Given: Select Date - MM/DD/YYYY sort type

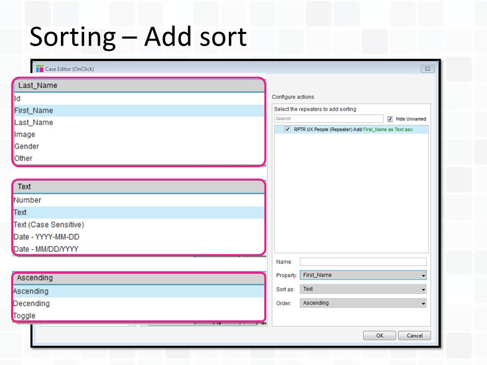Looking at the screenshot, I should click(139, 249).
